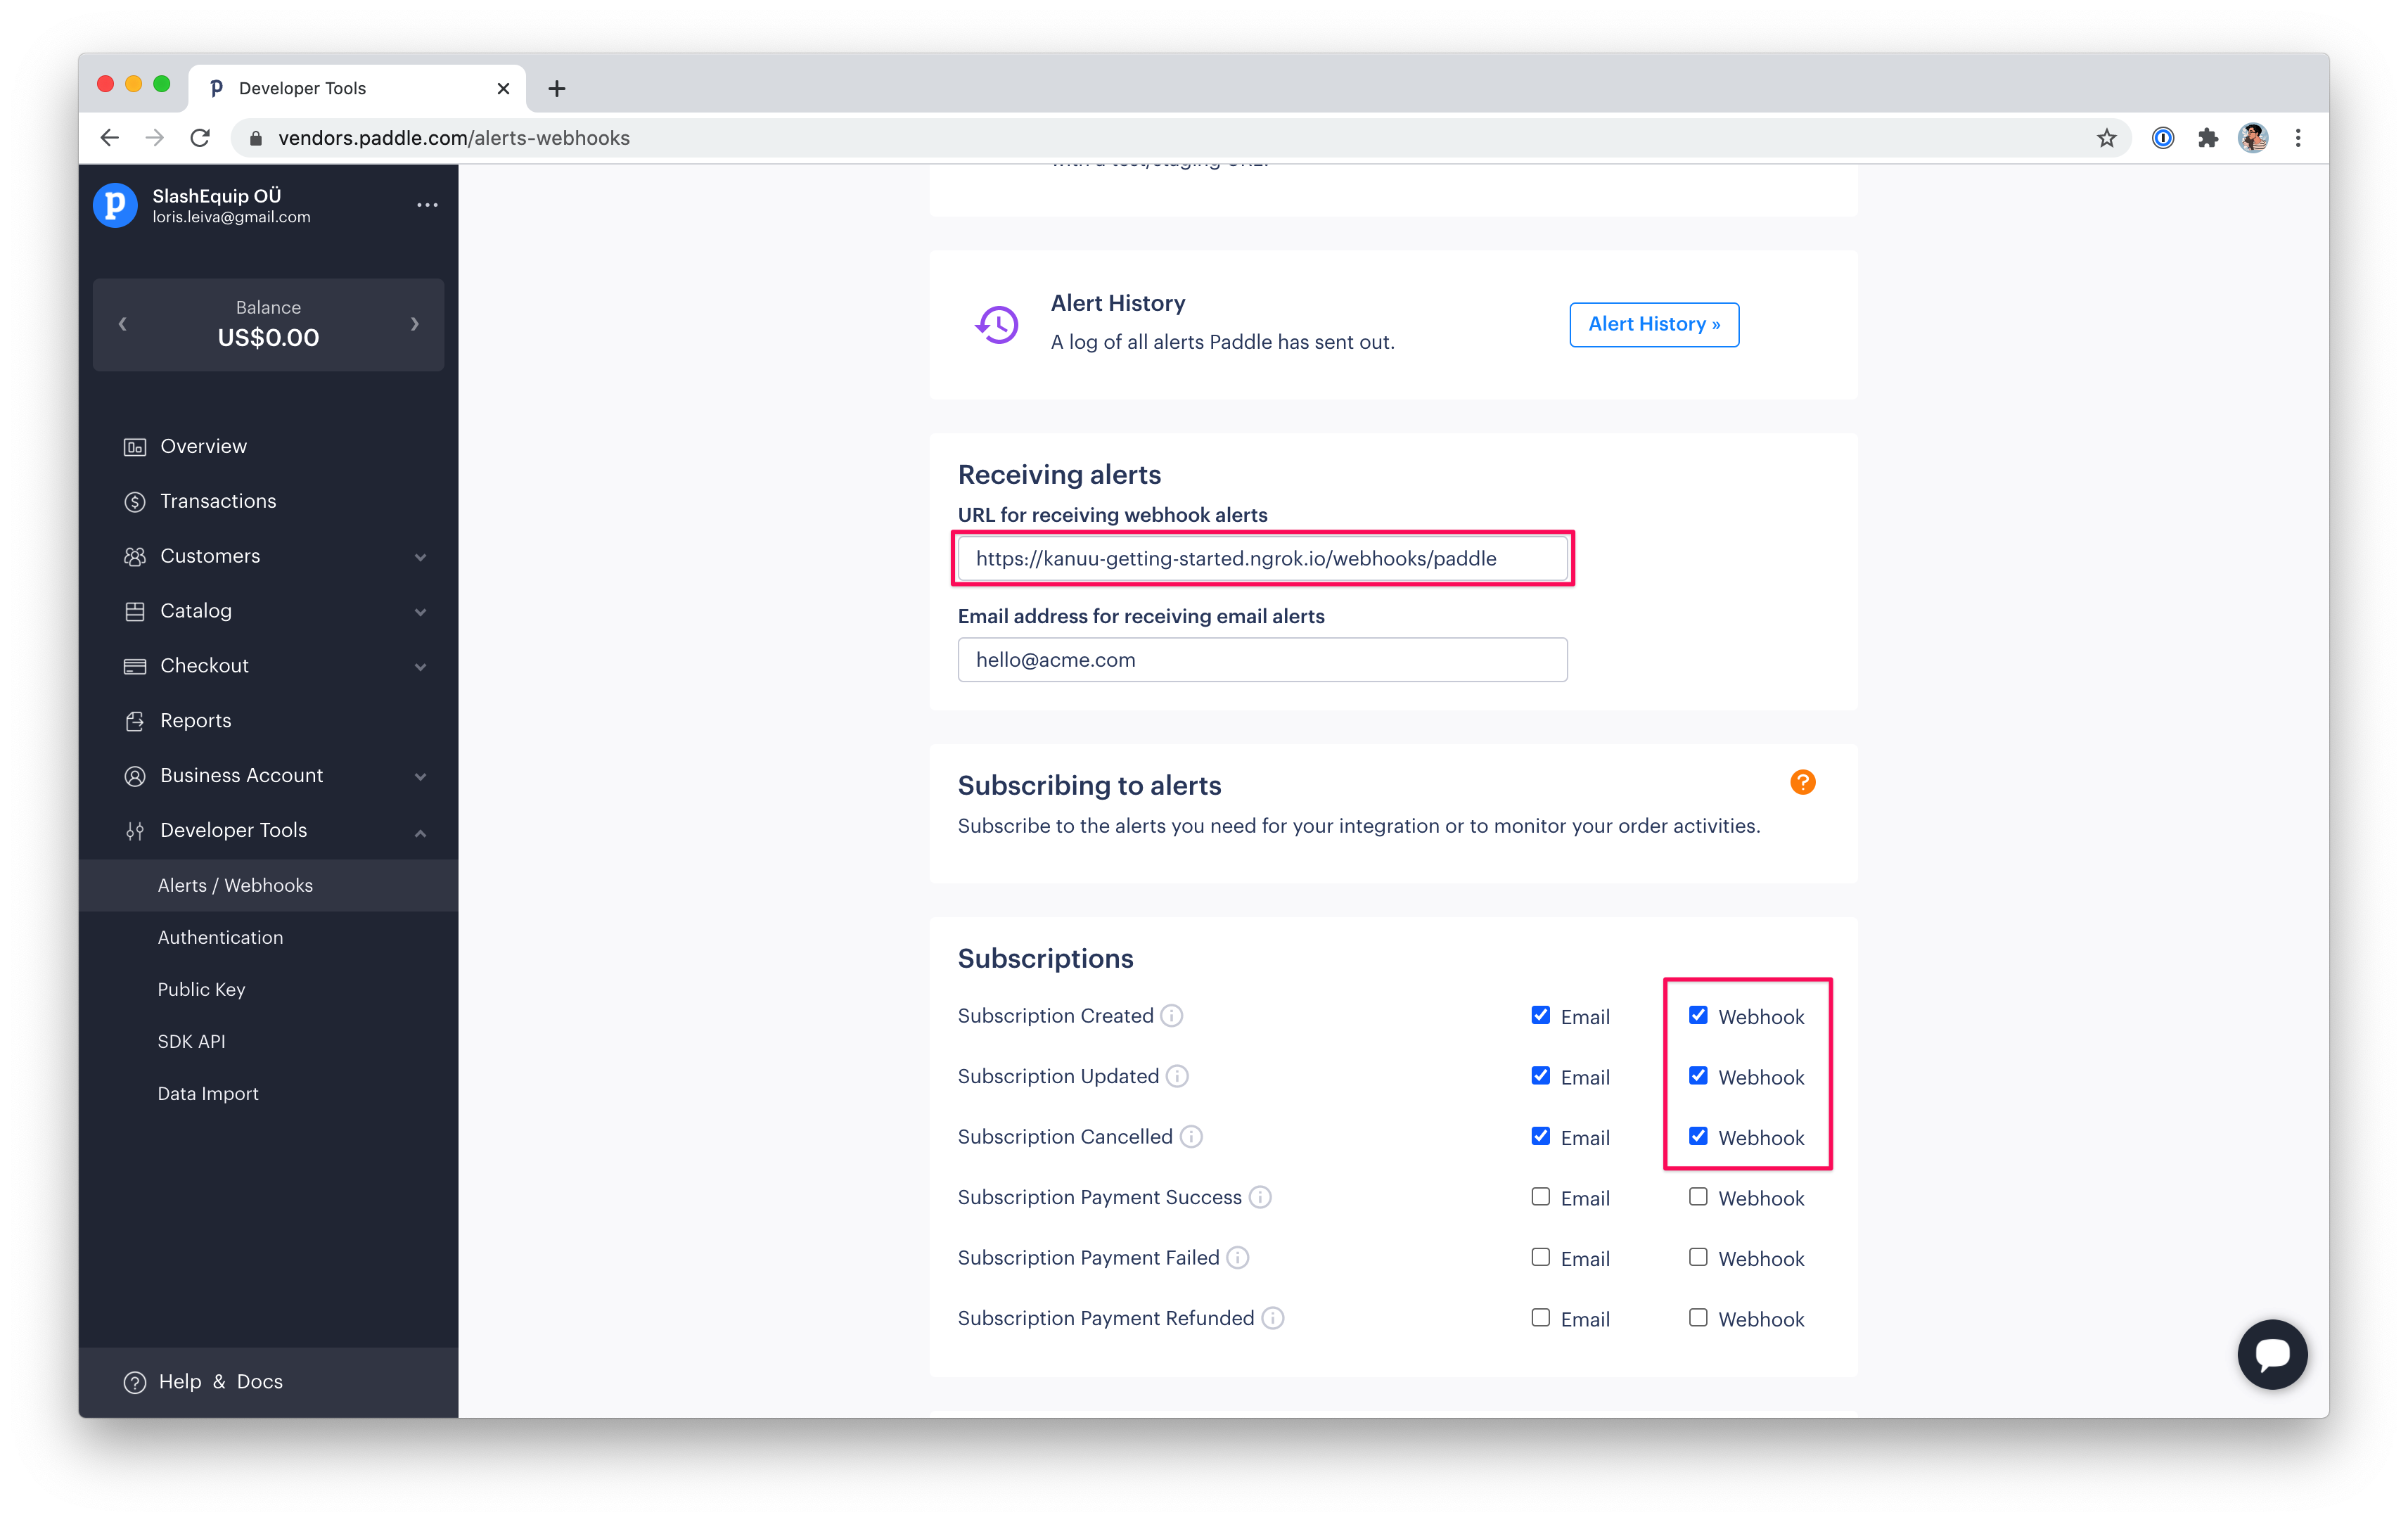Click the webhook alerts URL field

pos(1262,559)
